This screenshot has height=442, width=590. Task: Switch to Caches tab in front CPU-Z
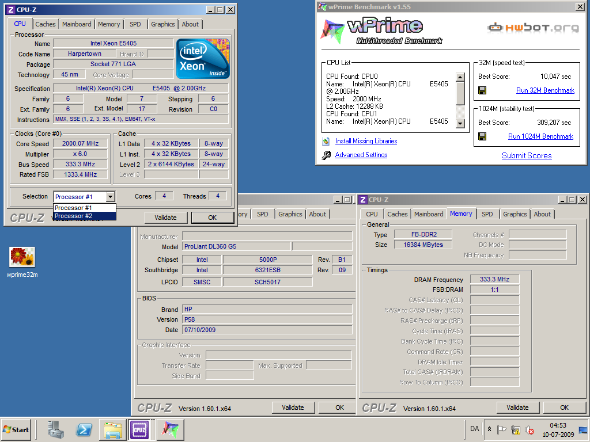(46, 24)
